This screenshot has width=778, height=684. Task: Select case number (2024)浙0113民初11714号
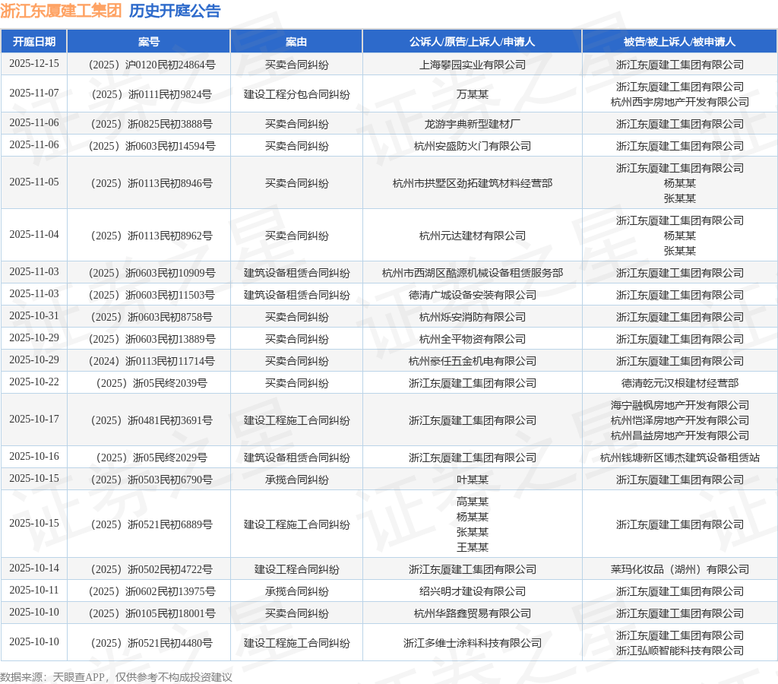[x=152, y=361]
